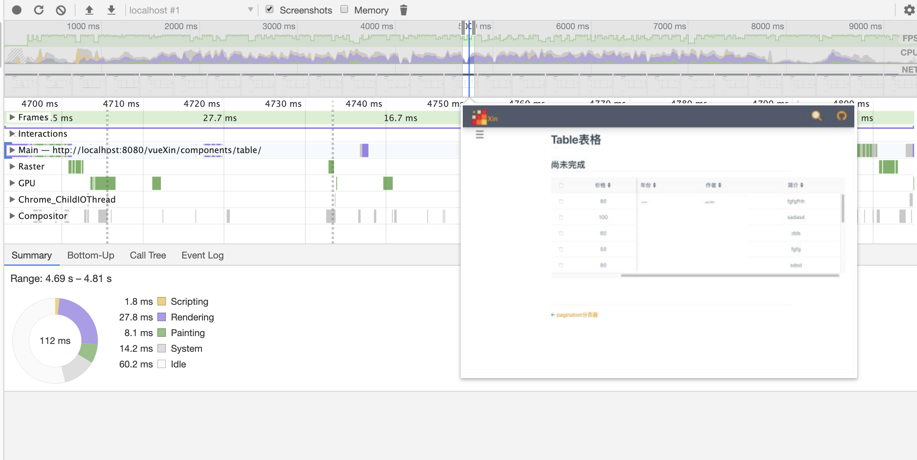Click the first filmstrip screenshot thumbnail

pos(21,85)
